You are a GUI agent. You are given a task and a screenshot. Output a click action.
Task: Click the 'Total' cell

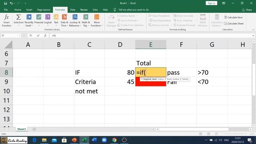(x=151, y=63)
